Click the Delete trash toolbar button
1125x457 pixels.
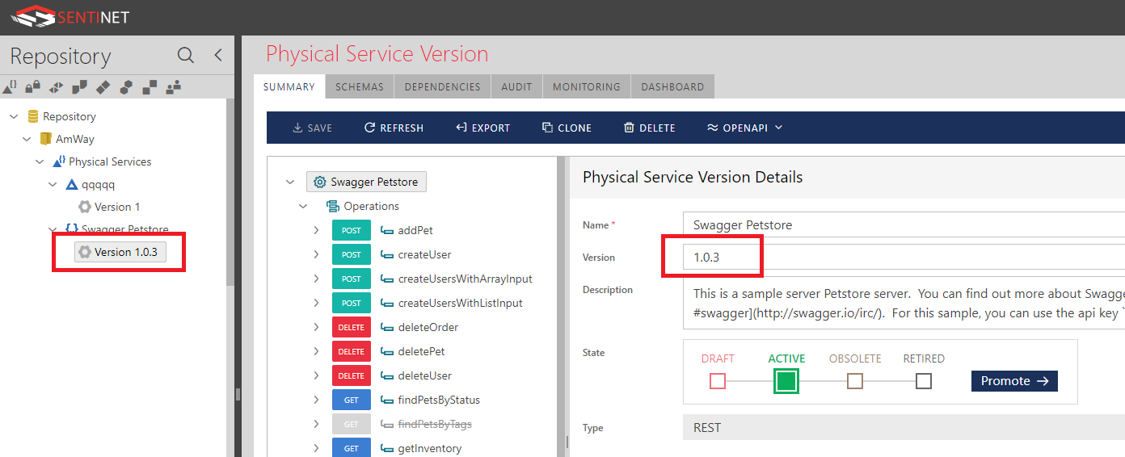point(649,128)
